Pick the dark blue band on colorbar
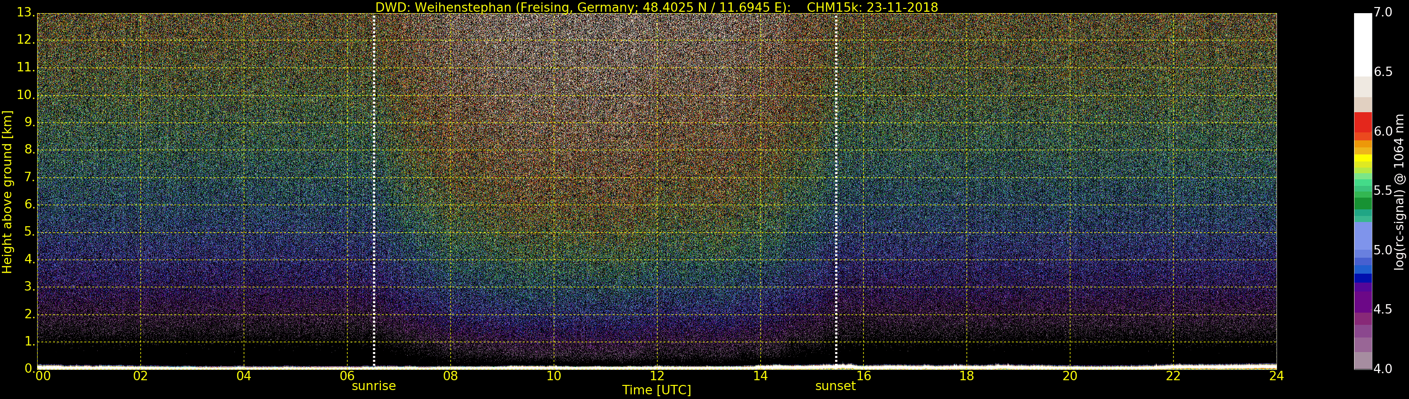Image resolution: width=1409 pixels, height=399 pixels. point(1363,278)
